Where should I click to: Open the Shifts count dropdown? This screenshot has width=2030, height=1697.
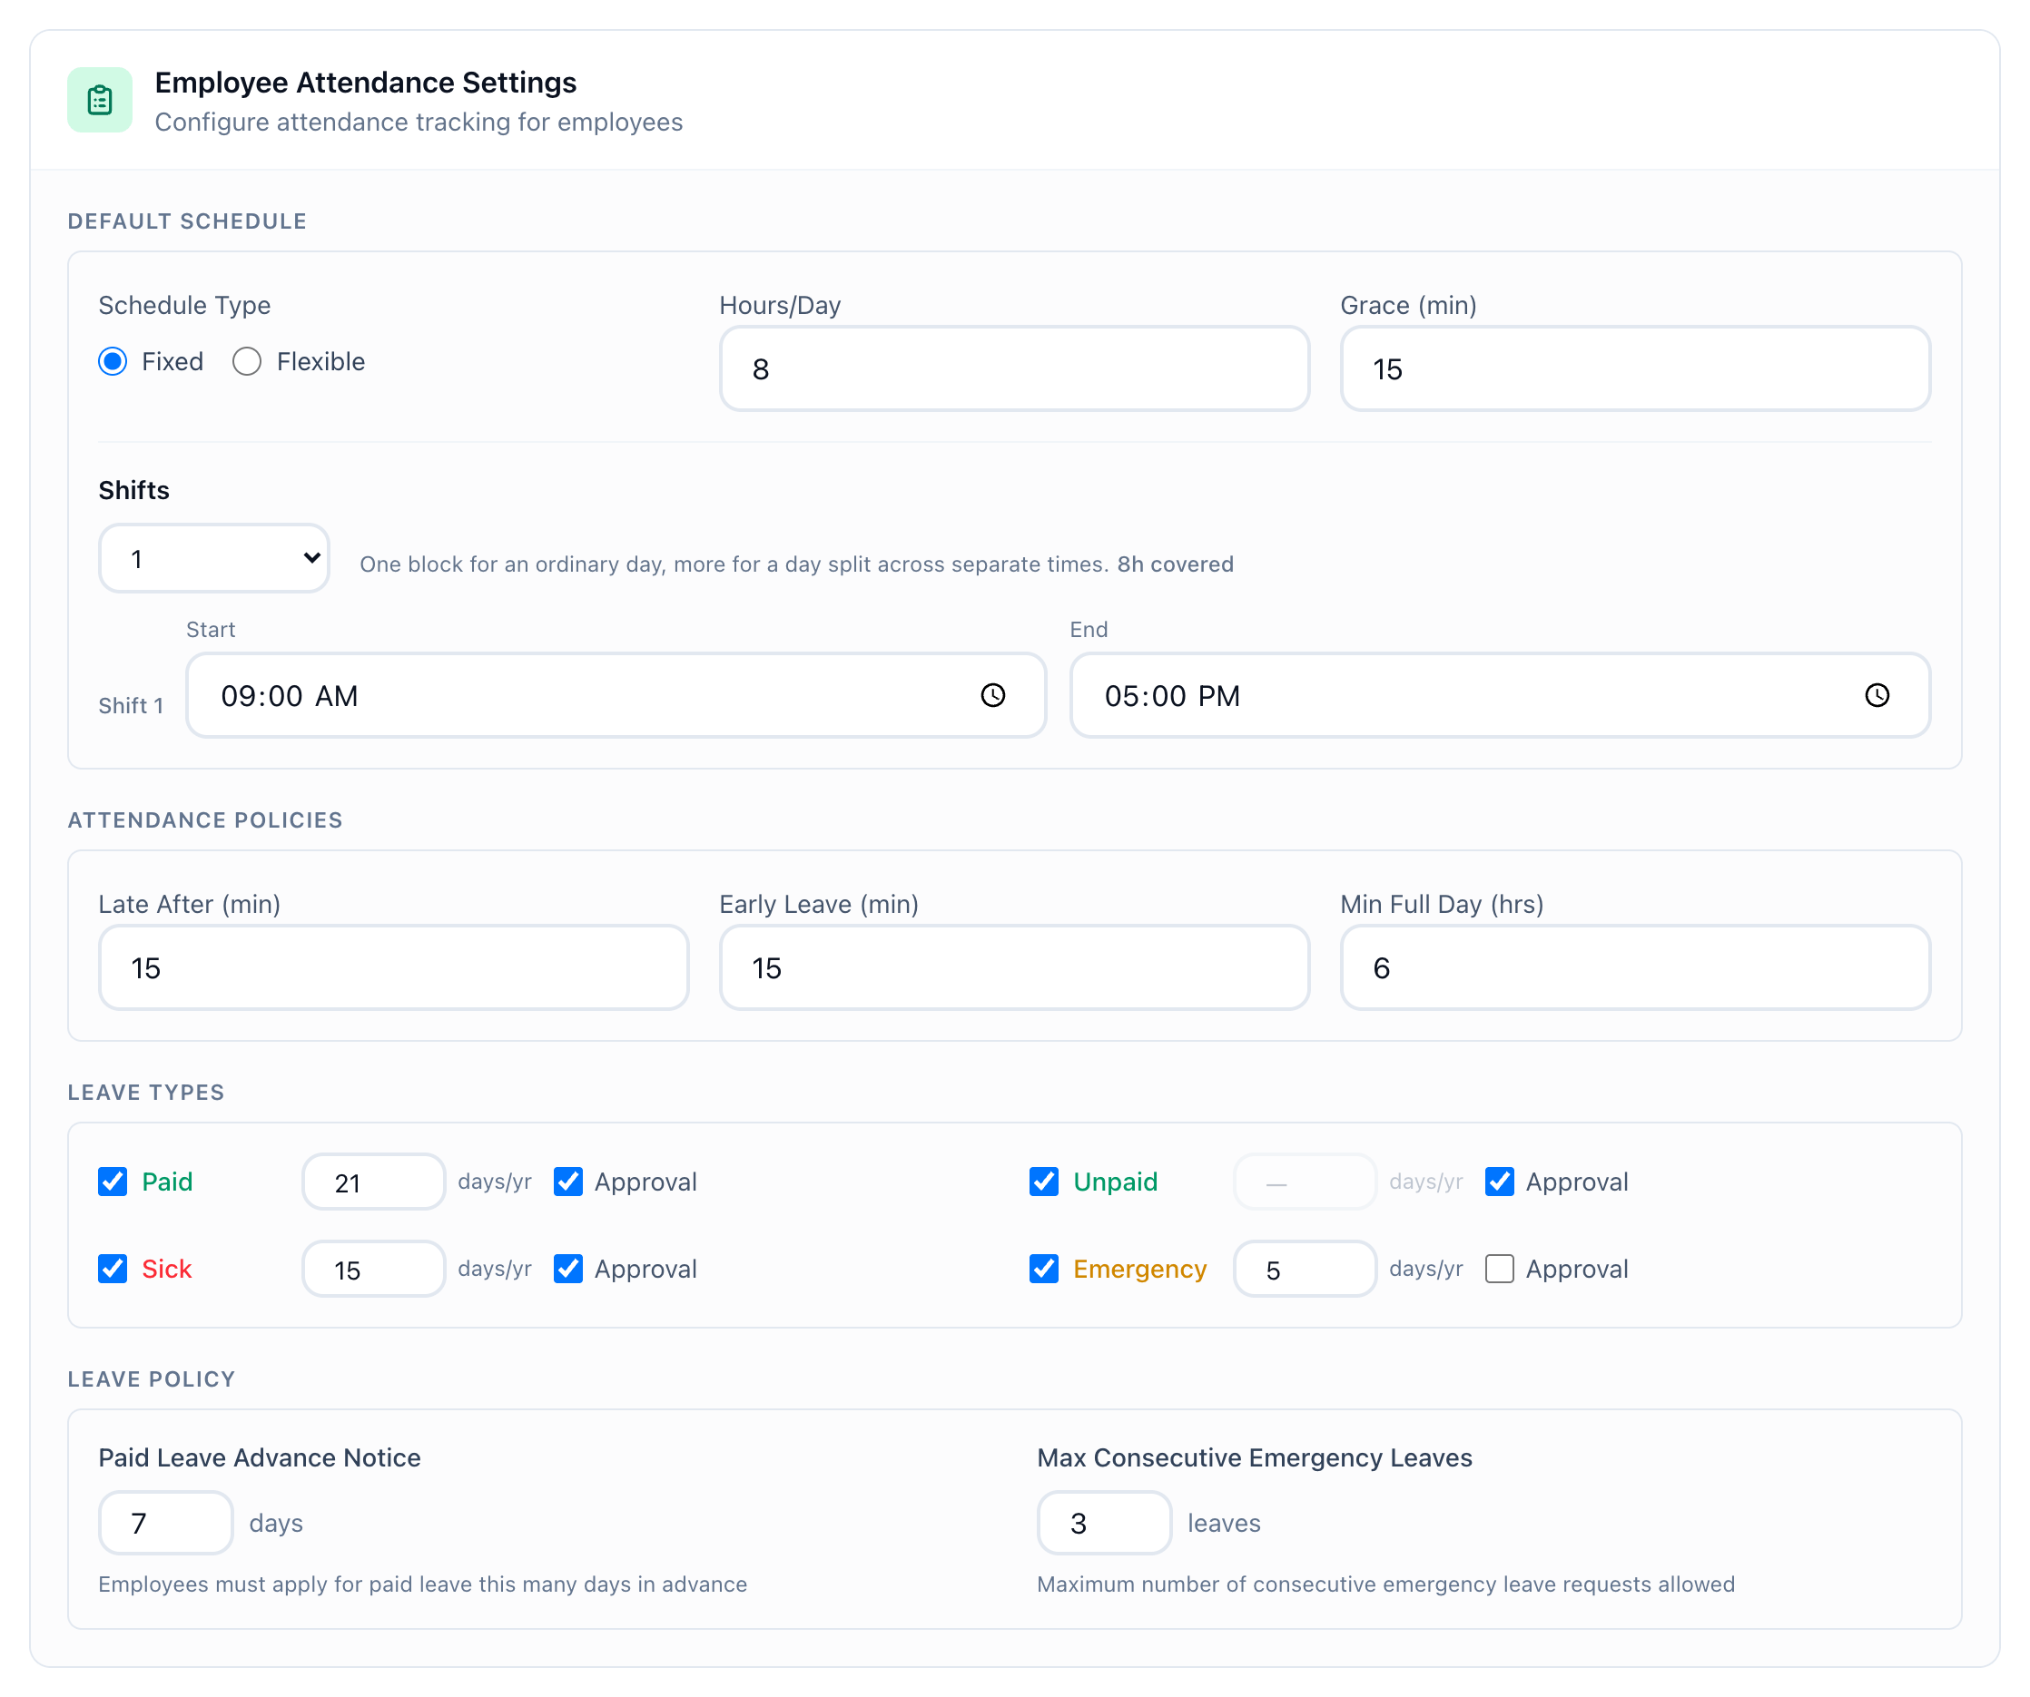214,559
